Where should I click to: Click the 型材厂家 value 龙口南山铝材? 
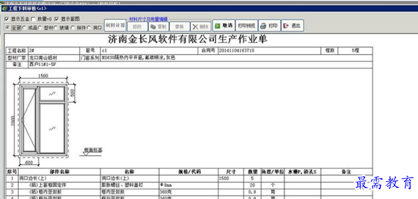[x=43, y=57]
